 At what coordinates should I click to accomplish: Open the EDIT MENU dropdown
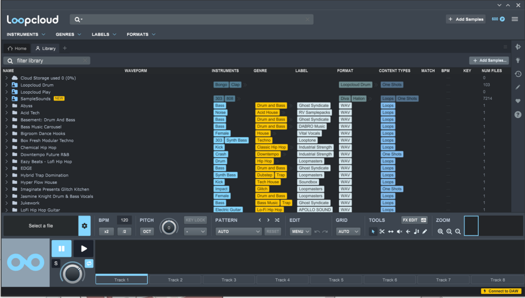(x=300, y=231)
